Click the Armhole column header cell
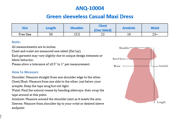This screenshot has width=178, height=140. 129,28
